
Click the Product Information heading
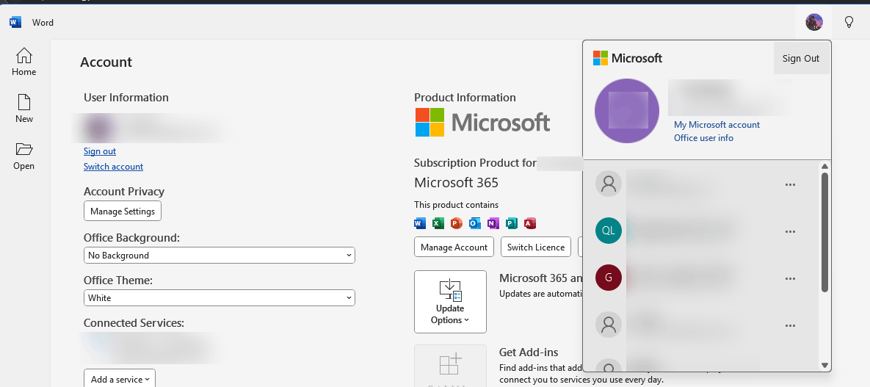pyautogui.click(x=465, y=98)
